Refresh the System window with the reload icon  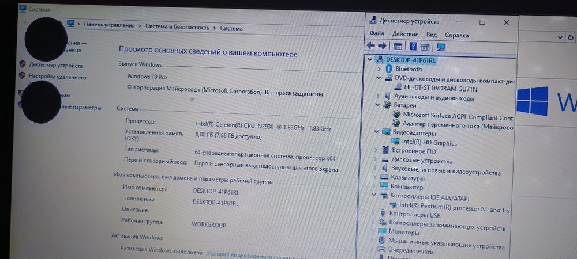(571, 37)
